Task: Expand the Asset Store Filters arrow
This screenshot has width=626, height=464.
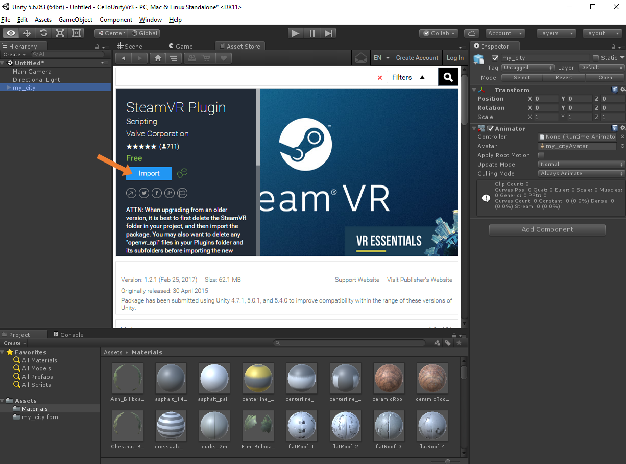Action: [x=422, y=77]
